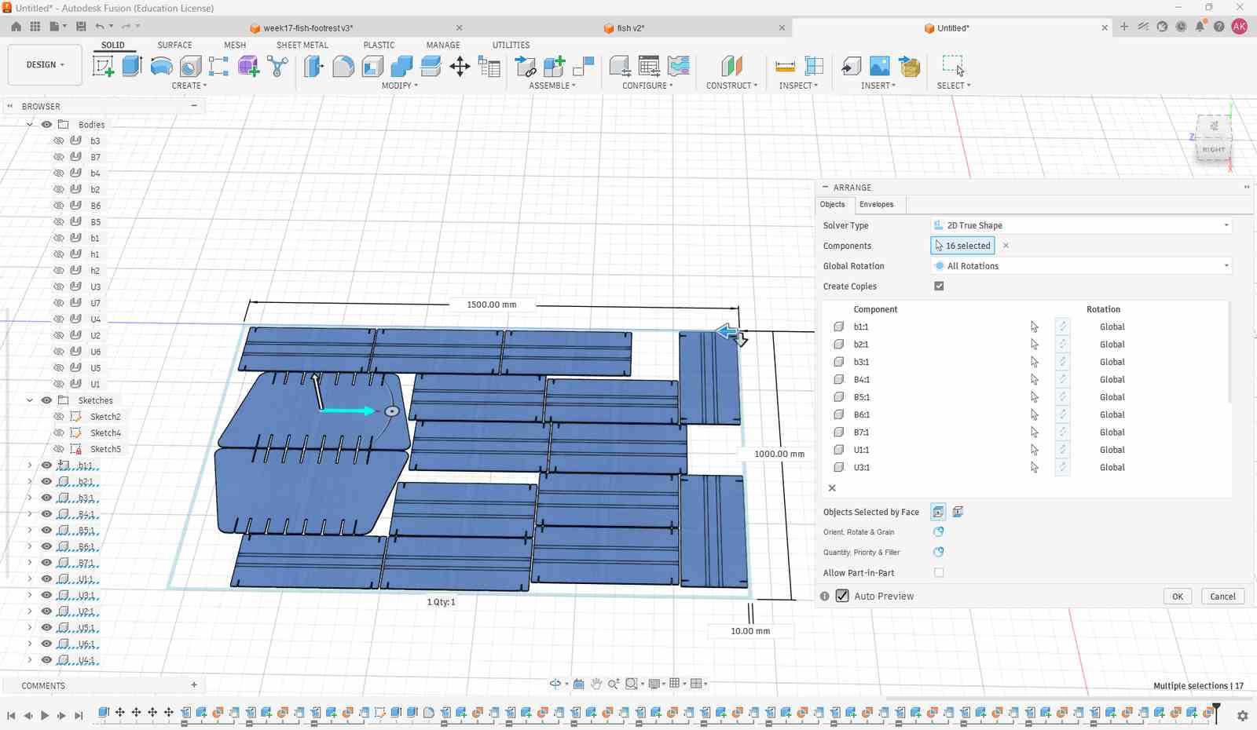Open the Solver Type dropdown
The height and width of the screenshot is (730, 1257).
coord(1081,225)
